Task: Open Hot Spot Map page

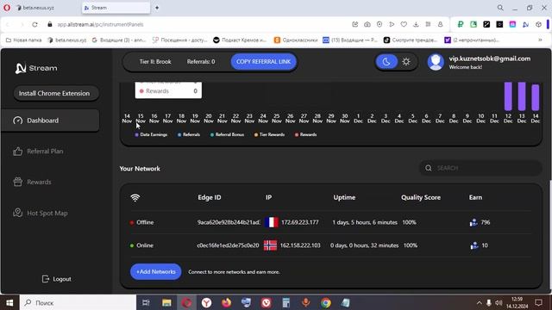Action: tap(41, 213)
